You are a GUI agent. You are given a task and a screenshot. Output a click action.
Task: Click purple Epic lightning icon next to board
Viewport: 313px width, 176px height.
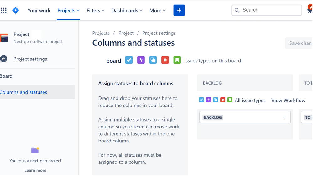click(141, 60)
